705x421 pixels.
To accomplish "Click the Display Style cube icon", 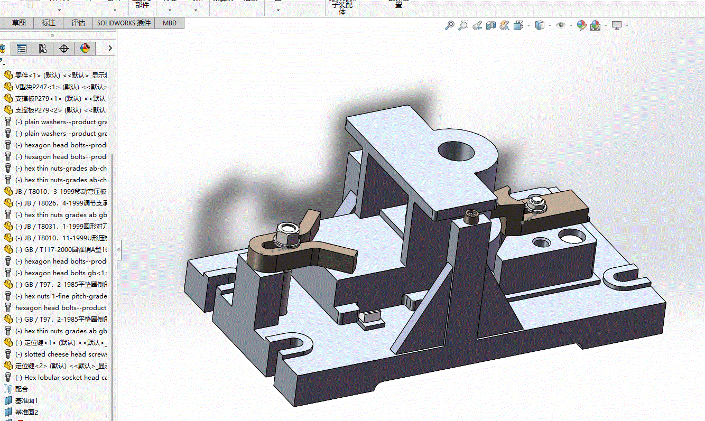I will click(540, 25).
